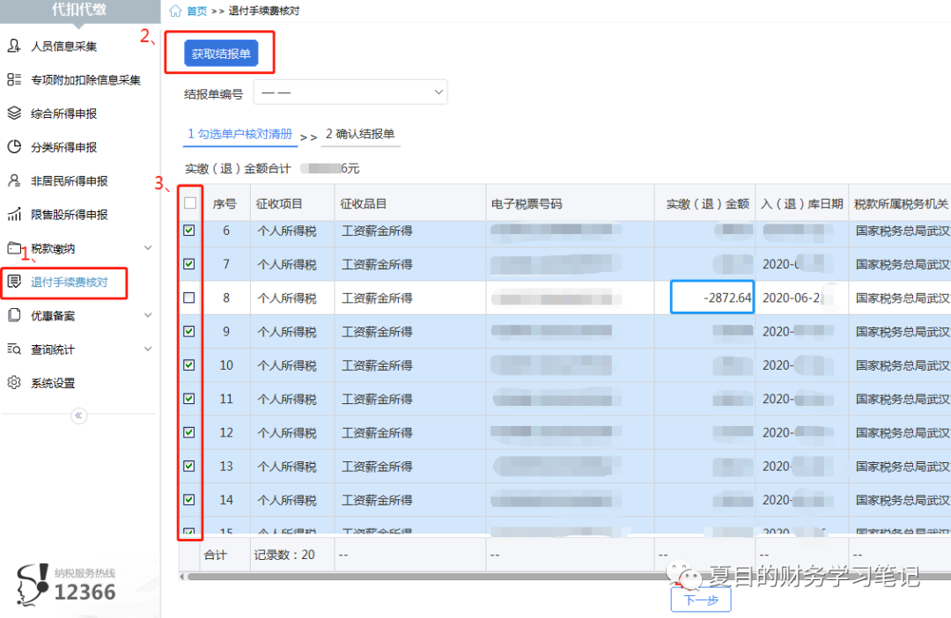This screenshot has height=618, width=951.
Task: Open 专项附加扣除信息采集 via its sidebar icon
Action: tap(13, 78)
